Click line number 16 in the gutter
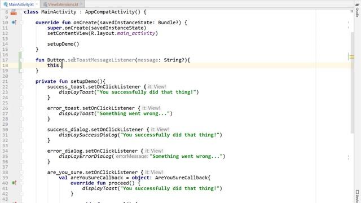The width and height of the screenshot is (361, 203). (5, 55)
